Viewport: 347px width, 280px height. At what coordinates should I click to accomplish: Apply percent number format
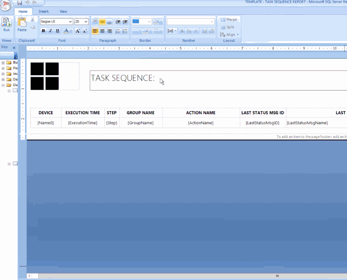pyautogui.click(x=189, y=31)
